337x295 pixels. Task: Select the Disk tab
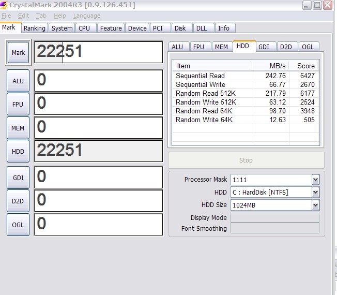pyautogui.click(x=180, y=28)
